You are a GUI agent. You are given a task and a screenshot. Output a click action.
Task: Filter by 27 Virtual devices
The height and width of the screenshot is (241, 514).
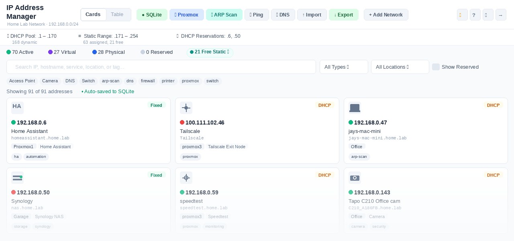click(x=62, y=52)
